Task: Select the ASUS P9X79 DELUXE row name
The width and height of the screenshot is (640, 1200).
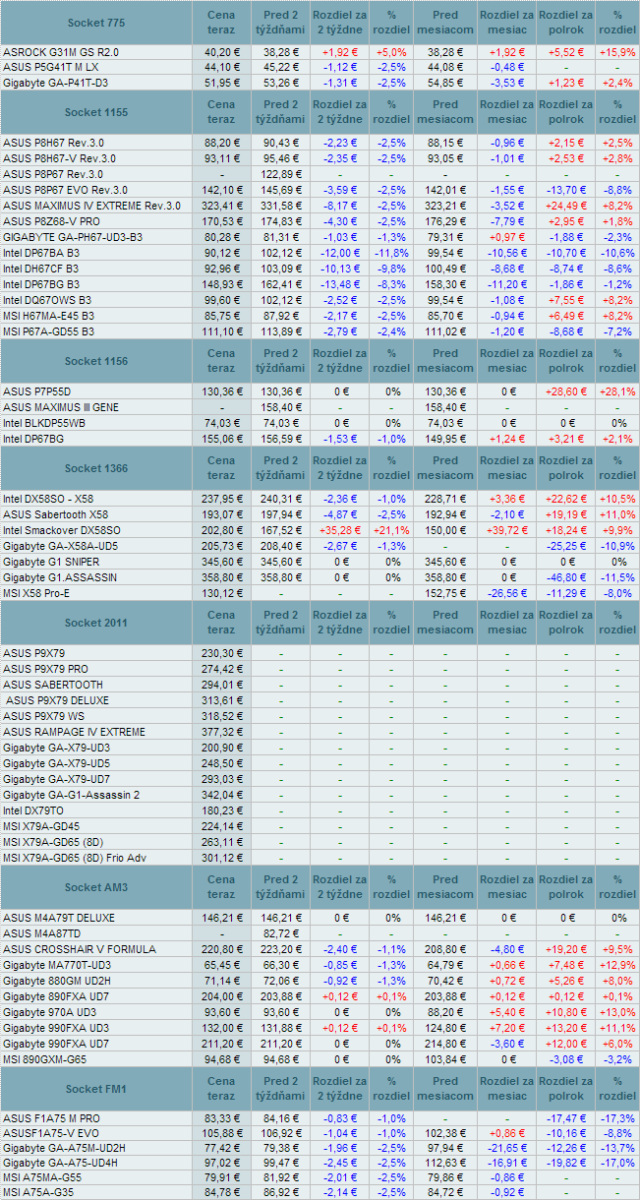Action: pos(60,700)
